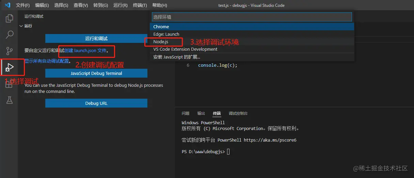Screen dimensions: 414x178
Task: Choose 安装 JavaScript 的扩展... option
Action: tap(252, 57)
